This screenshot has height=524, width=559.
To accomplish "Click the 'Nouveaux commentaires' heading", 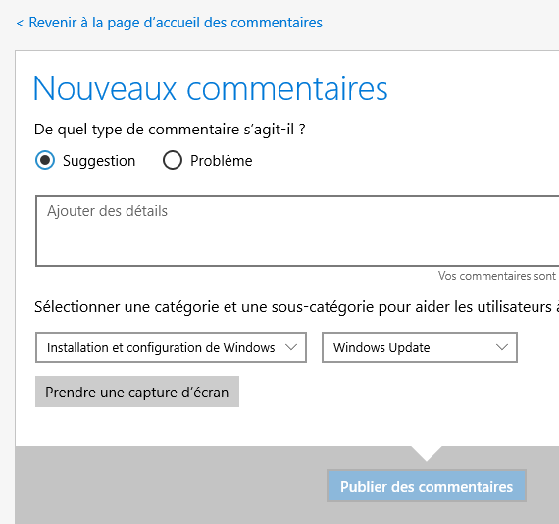I will point(210,88).
